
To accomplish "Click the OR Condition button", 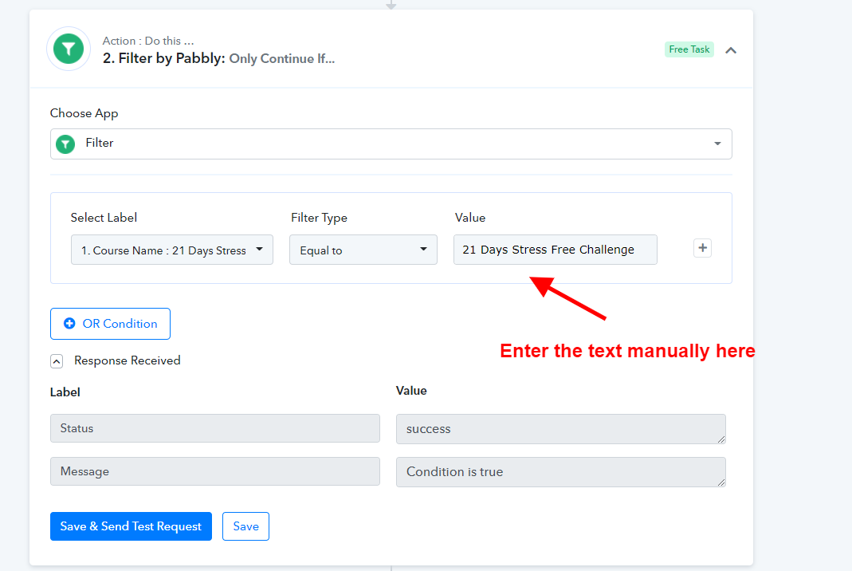I will (110, 324).
